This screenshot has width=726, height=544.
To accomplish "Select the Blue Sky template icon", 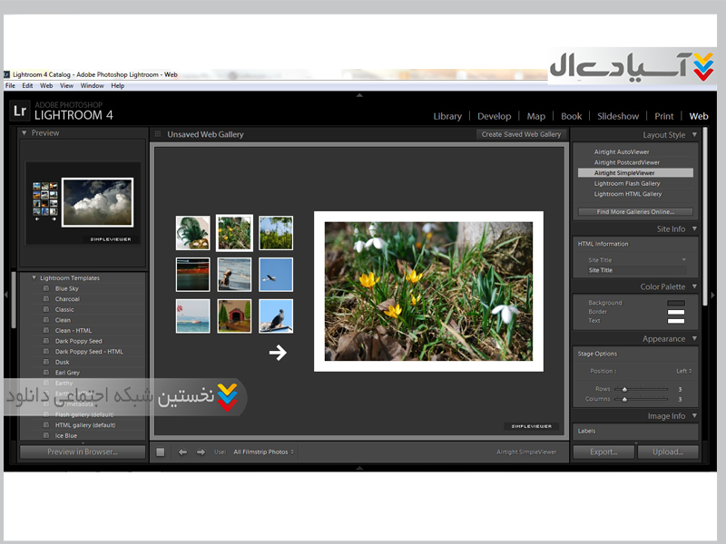I will tap(46, 288).
